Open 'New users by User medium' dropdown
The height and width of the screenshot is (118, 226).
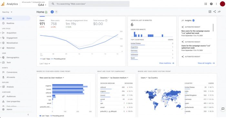pos(52,78)
